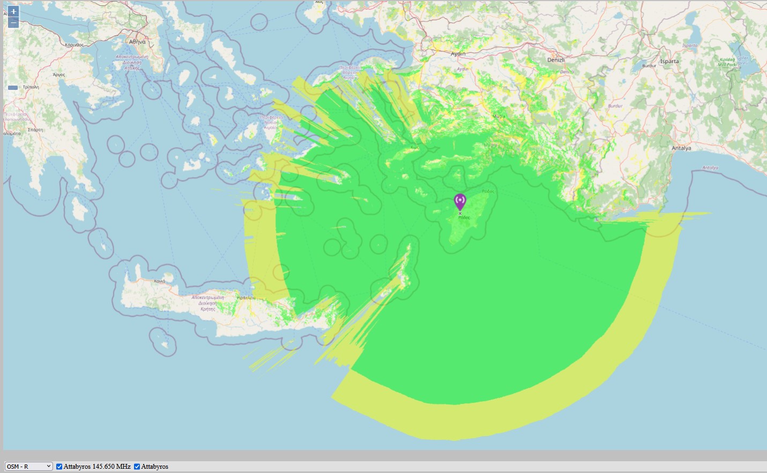Click the Χανιά label on Crete
This screenshot has width=767, height=473.
point(160,281)
